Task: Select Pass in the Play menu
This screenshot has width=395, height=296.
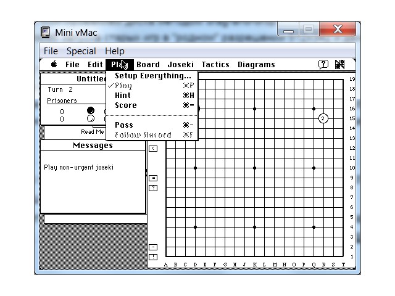Action: pyautogui.click(x=152, y=125)
